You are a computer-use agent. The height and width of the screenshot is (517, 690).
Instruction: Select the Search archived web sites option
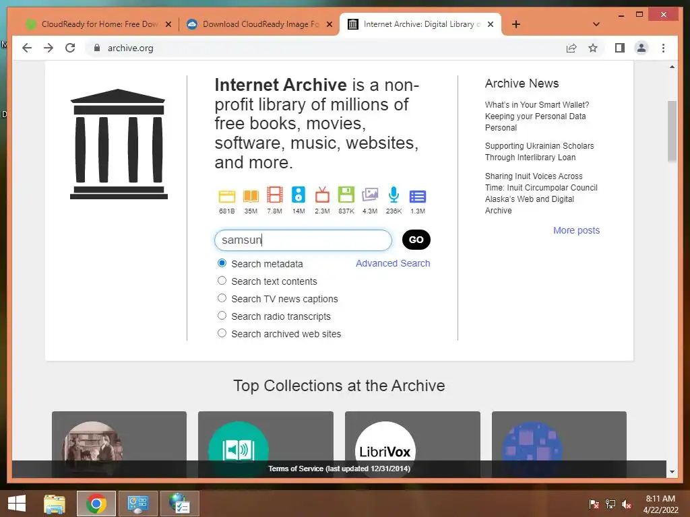pyautogui.click(x=222, y=333)
